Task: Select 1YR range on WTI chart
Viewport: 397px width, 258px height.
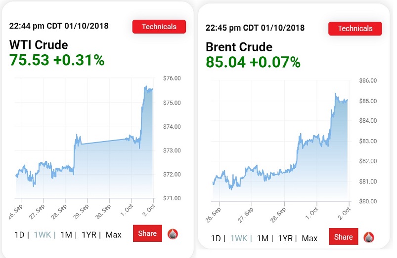Action: click(x=88, y=235)
